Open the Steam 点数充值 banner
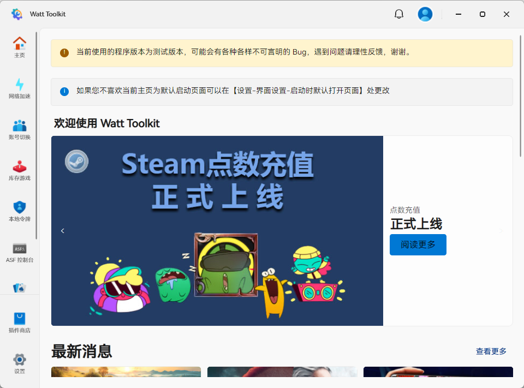The width and height of the screenshot is (524, 388). pos(217,229)
